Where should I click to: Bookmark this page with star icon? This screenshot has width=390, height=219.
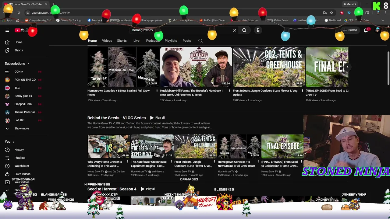coord(331,13)
